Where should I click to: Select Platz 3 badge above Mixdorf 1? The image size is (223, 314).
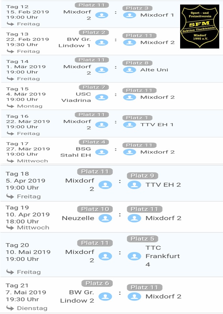(137, 8)
